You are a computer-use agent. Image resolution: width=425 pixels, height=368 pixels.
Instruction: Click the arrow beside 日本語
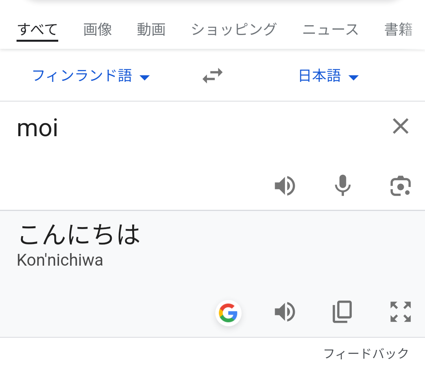click(353, 78)
